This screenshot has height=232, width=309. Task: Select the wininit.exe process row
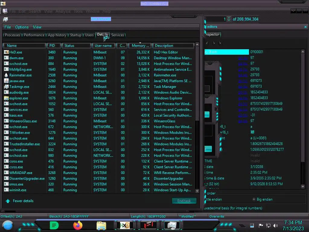click(99, 190)
